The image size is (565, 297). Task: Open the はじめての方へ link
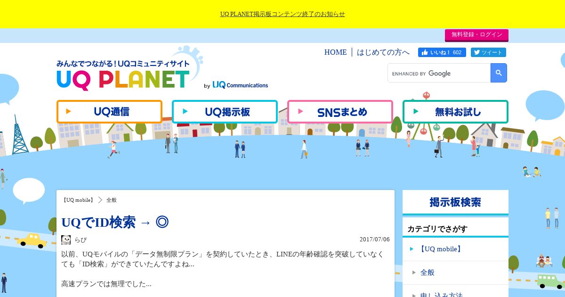click(x=383, y=52)
